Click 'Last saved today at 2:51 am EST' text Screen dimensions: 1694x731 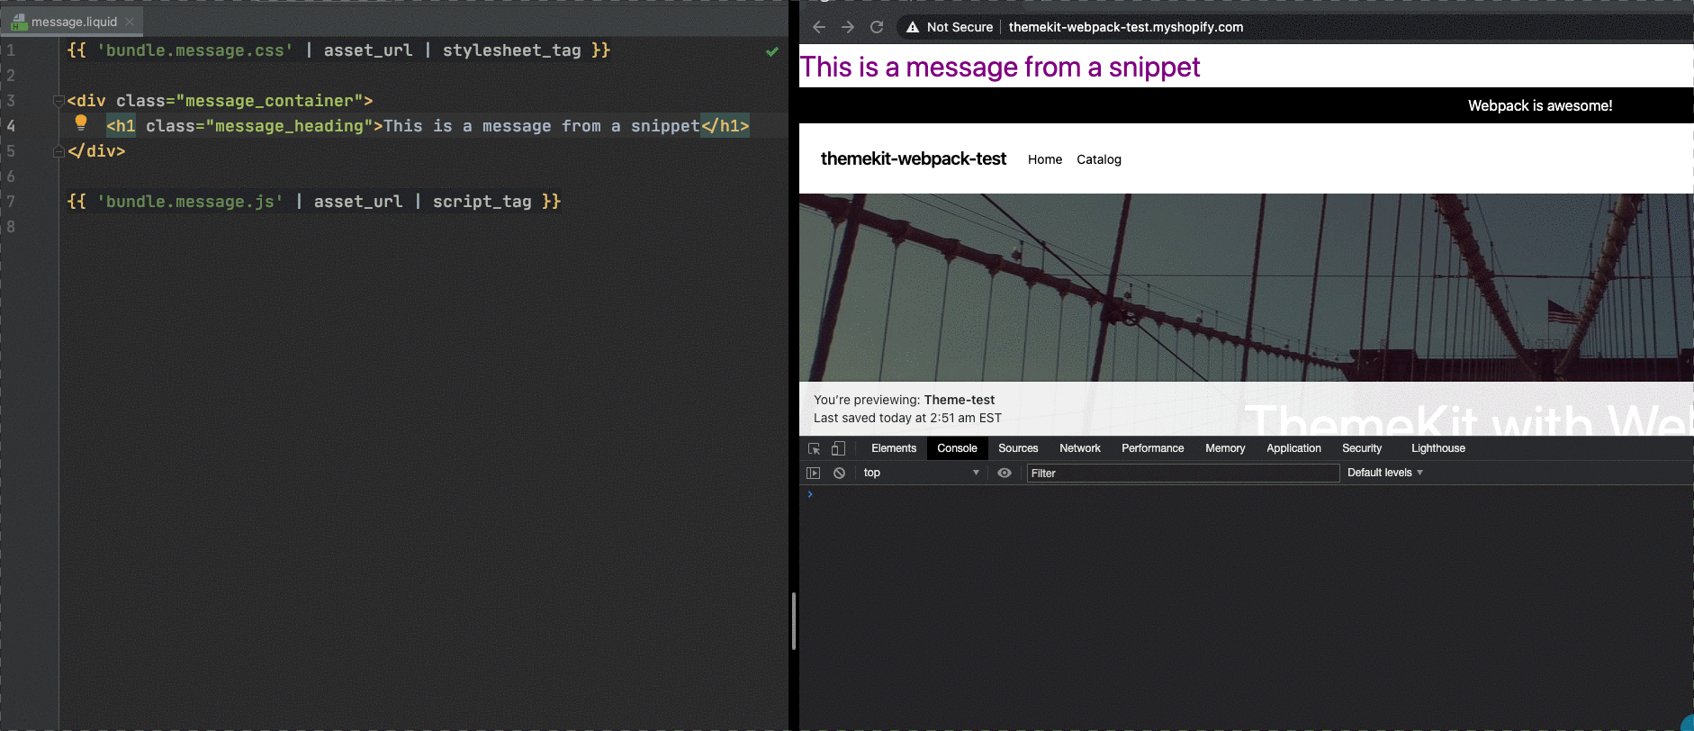[x=907, y=418]
